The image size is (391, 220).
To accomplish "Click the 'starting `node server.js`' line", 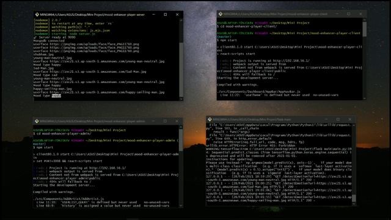I will [x=65, y=34].
